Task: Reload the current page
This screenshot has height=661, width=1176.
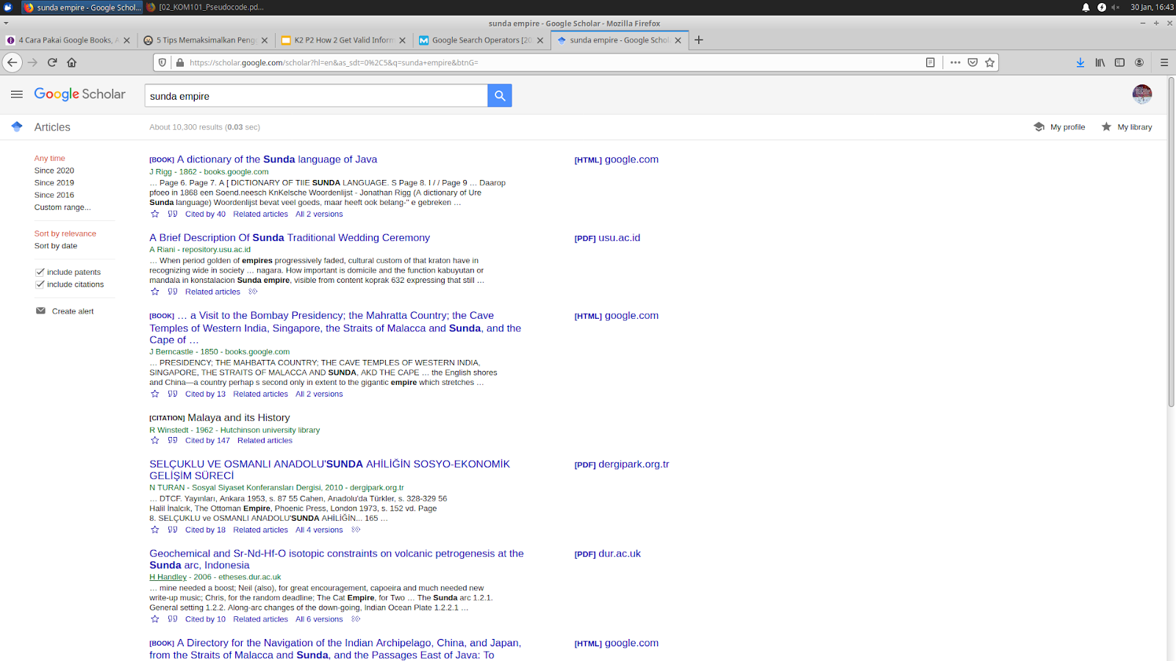Action: tap(52, 62)
